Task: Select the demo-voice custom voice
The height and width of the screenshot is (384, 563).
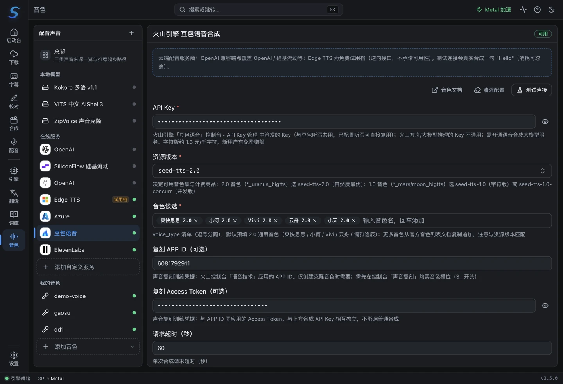Action: tap(88, 296)
